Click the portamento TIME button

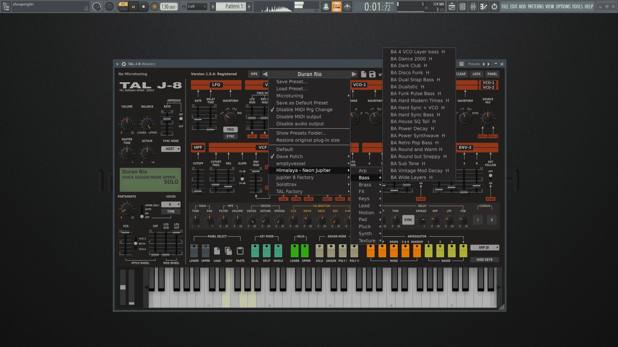tap(171, 211)
